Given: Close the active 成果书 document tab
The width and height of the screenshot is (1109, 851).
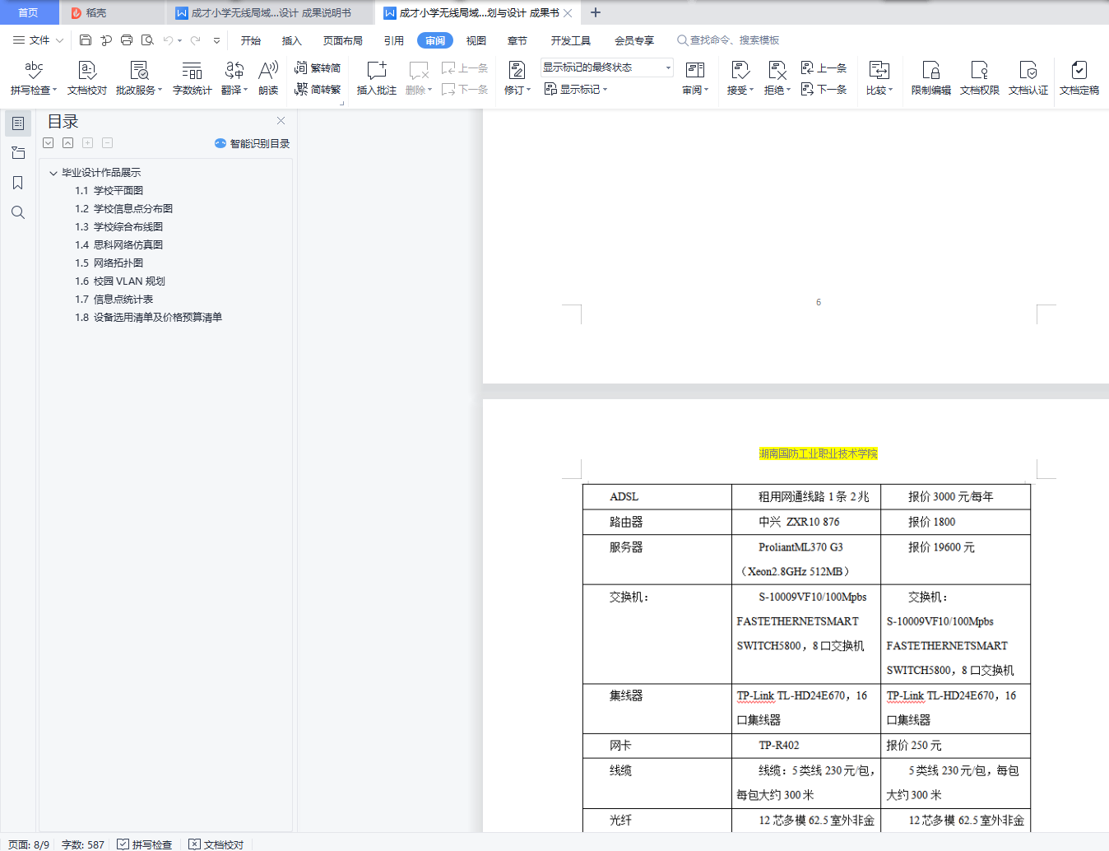Looking at the screenshot, I should coord(568,13).
